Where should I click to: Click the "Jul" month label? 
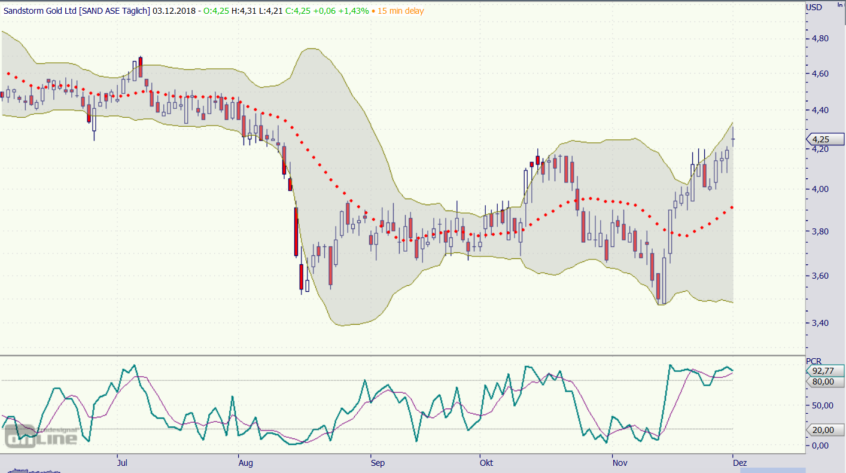[123, 463]
